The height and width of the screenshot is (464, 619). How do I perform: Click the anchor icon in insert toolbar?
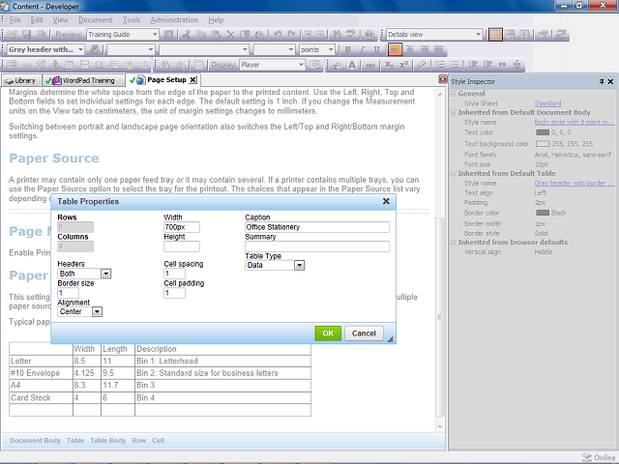(55, 65)
